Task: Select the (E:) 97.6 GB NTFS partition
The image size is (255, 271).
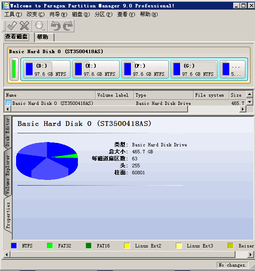Action: [x=96, y=69]
